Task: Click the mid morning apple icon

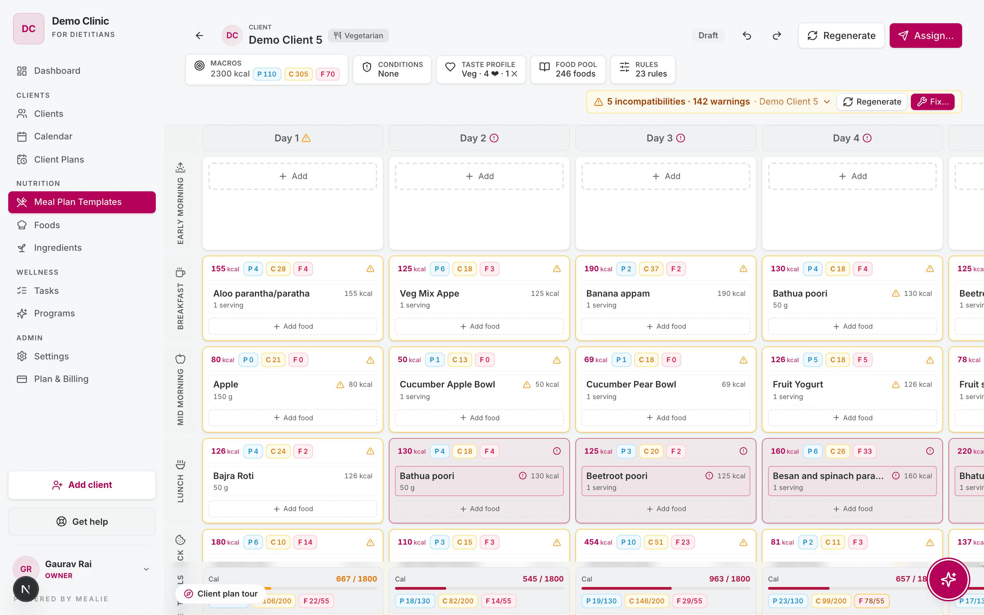Action: point(180,359)
